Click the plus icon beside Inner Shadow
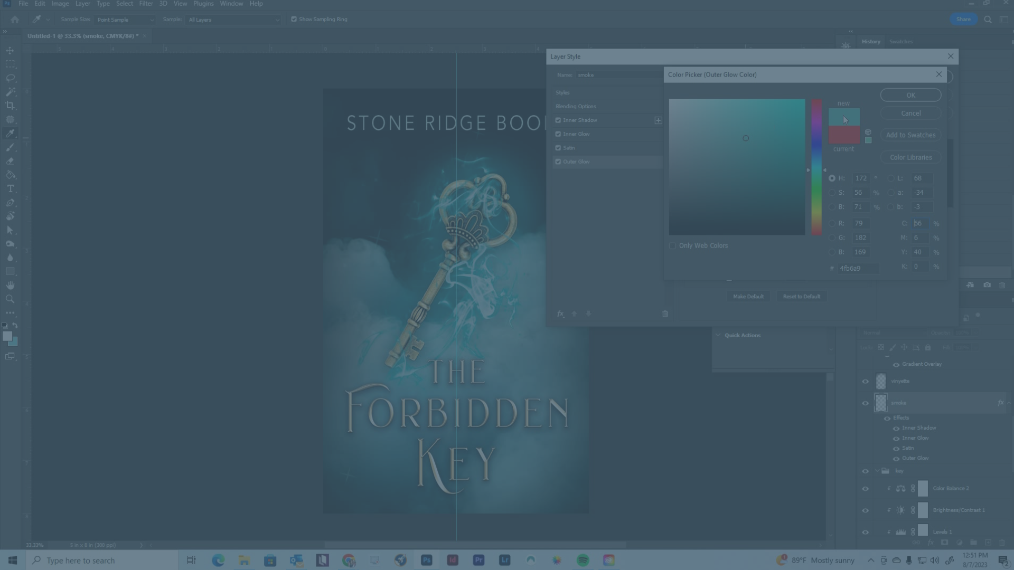 [658, 120]
